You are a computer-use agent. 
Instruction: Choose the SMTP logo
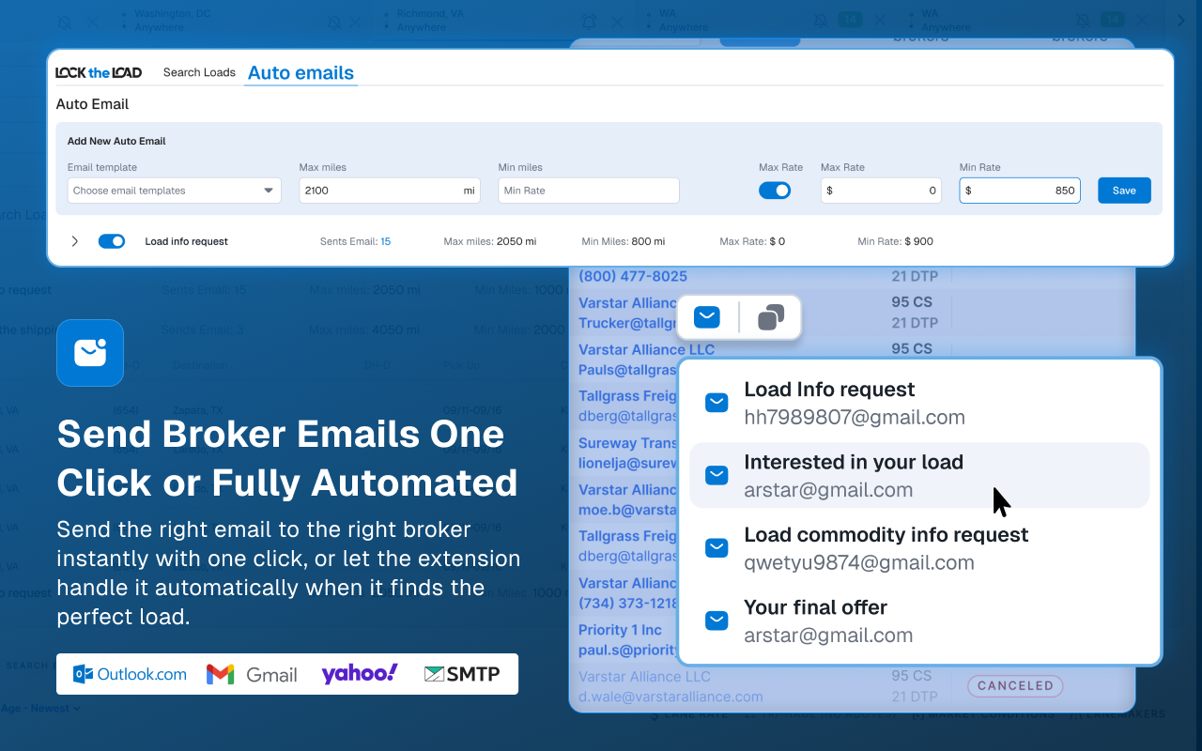(462, 674)
